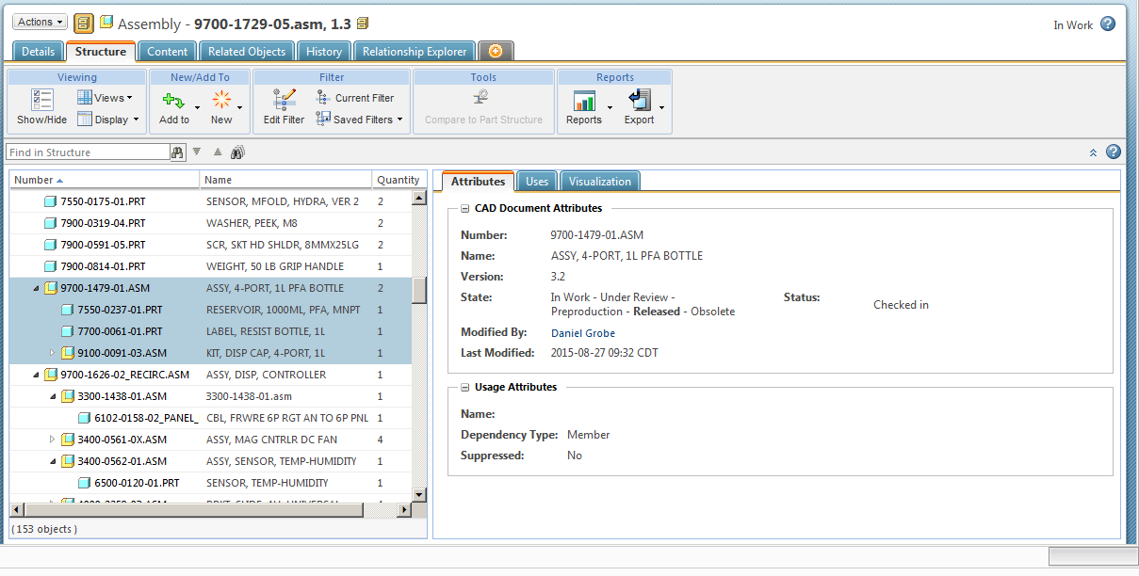Image resolution: width=1139 pixels, height=576 pixels.
Task: Open the History tab
Action: [x=324, y=52]
